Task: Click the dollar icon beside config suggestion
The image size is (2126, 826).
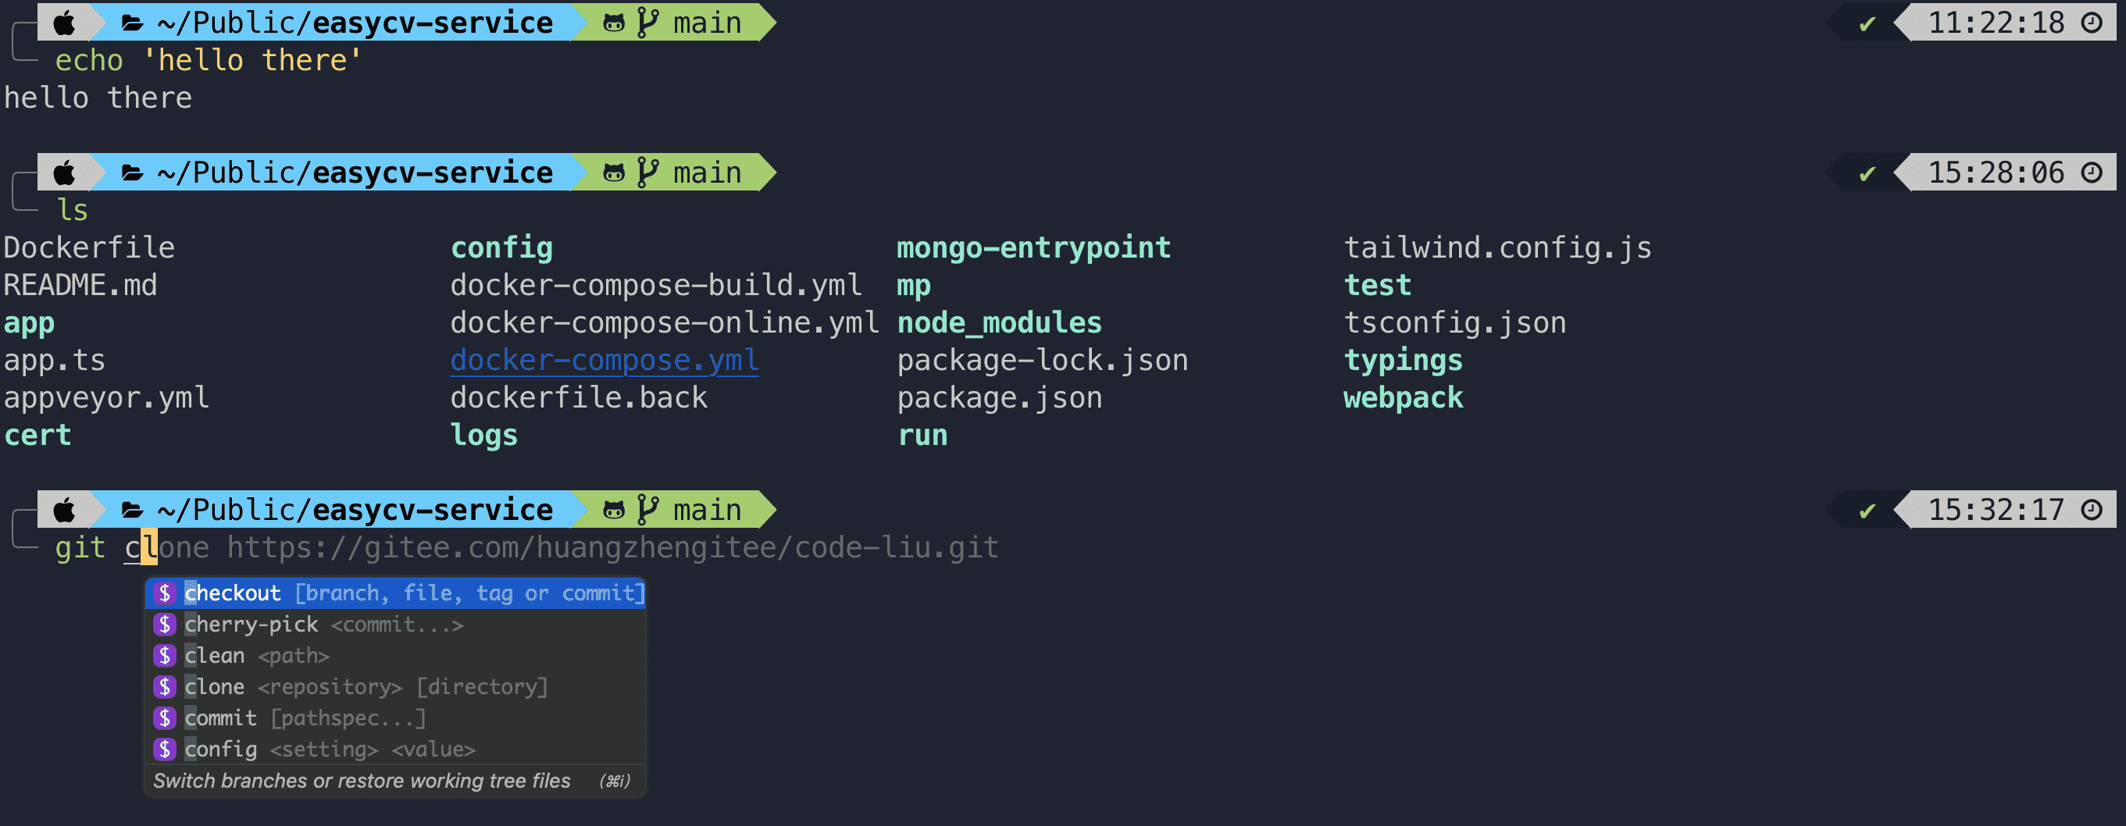Action: pyautogui.click(x=164, y=749)
